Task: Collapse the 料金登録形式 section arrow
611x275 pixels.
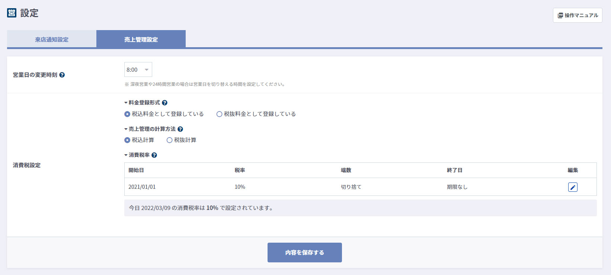Action: (x=126, y=103)
